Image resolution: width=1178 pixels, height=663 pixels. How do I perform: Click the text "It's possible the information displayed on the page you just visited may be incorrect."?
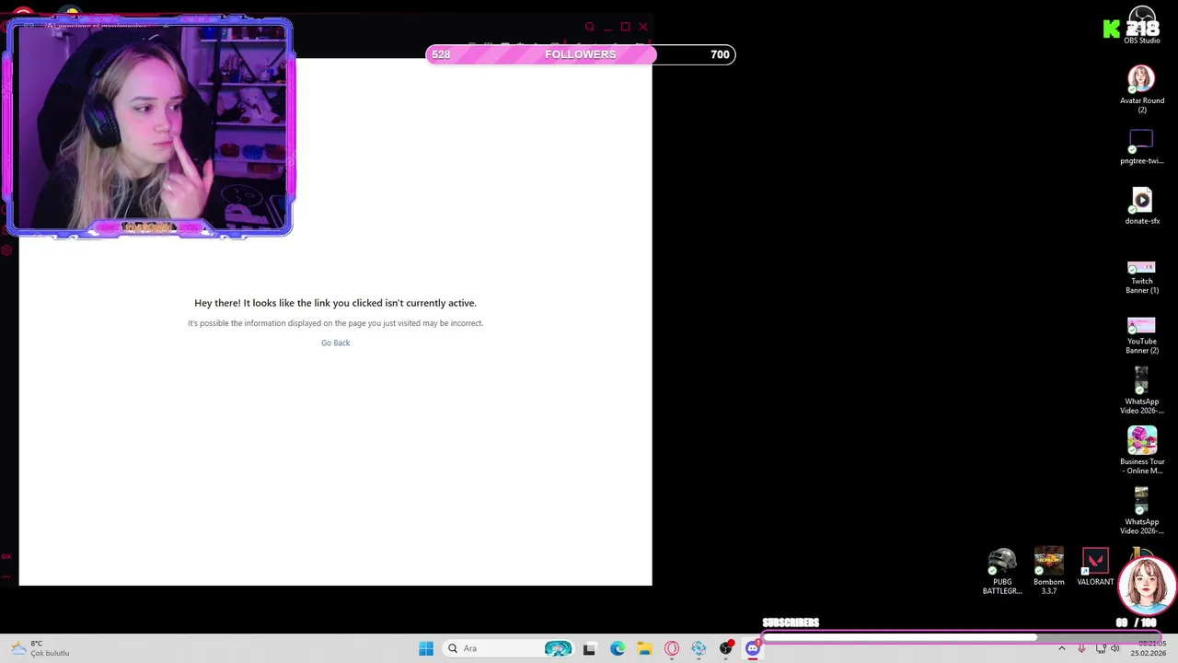335,323
